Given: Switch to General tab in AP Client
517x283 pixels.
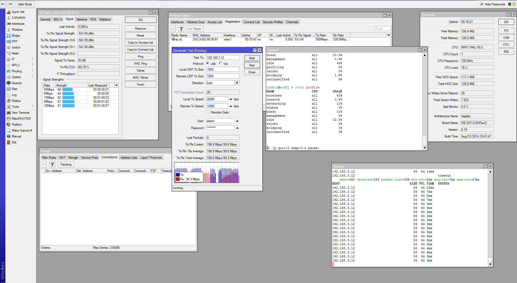Looking at the screenshot, I should tap(45, 19).
